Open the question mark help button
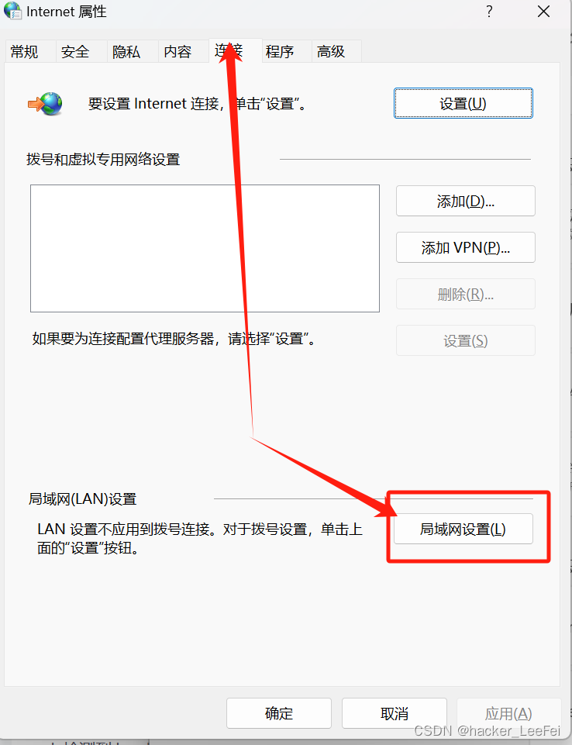Image resolution: width=572 pixels, height=745 pixels. pyautogui.click(x=489, y=12)
